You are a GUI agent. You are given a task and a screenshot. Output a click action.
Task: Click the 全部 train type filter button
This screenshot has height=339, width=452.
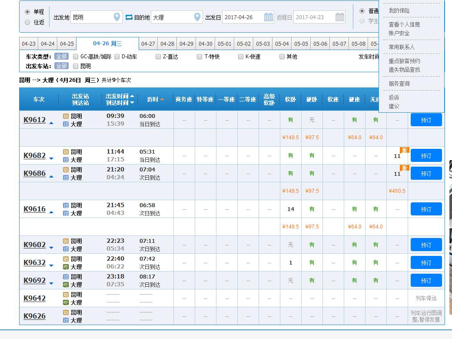click(61, 56)
